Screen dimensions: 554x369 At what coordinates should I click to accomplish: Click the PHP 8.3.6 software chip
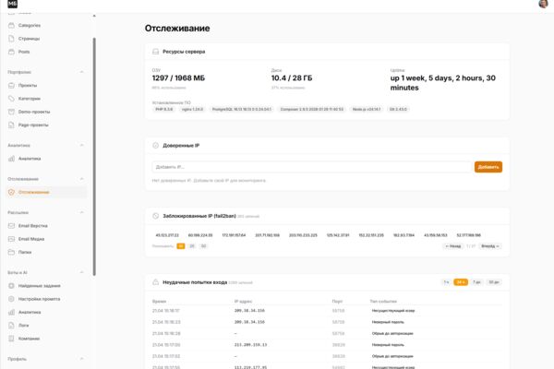(164, 110)
